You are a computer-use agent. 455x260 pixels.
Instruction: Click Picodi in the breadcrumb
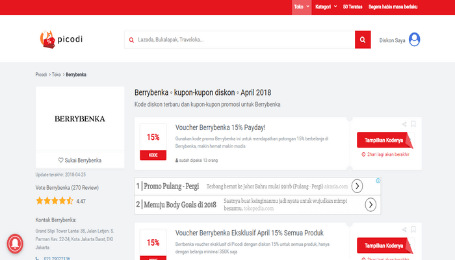41,75
